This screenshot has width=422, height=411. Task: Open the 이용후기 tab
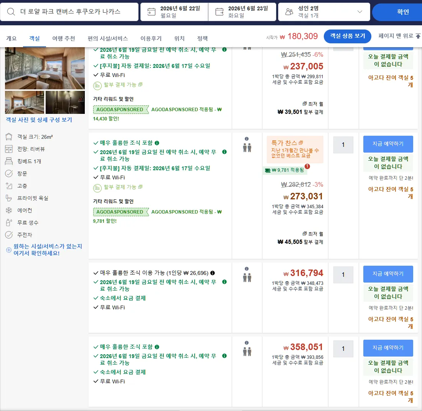click(151, 38)
